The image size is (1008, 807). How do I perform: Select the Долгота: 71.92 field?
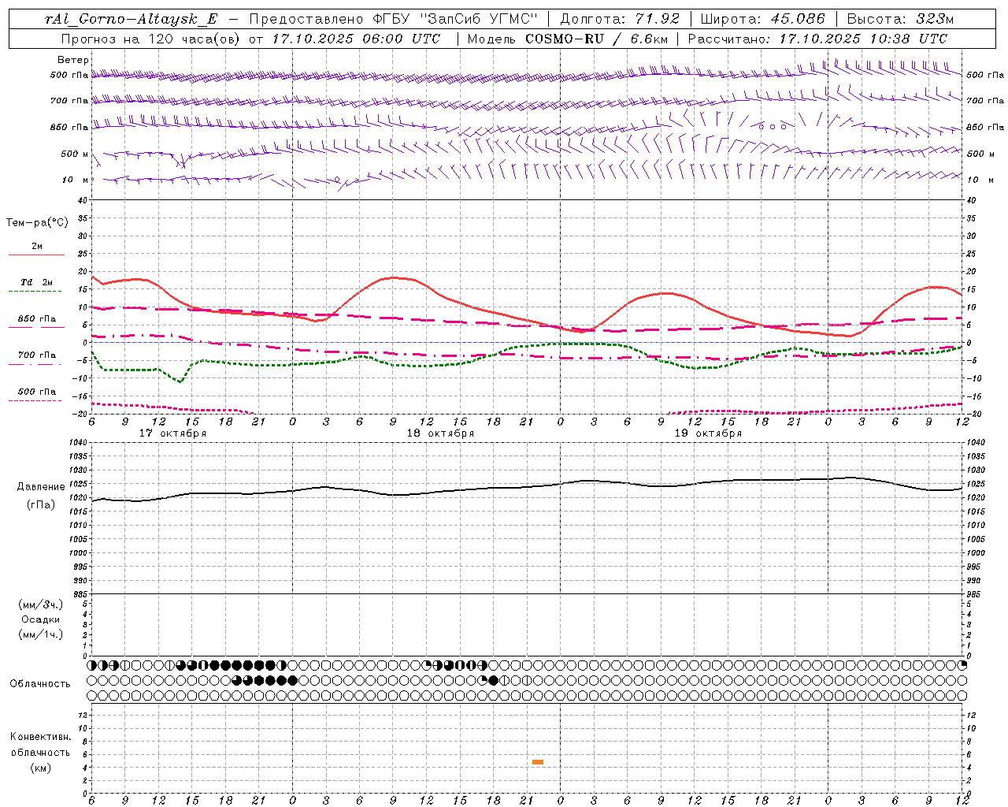point(618,19)
